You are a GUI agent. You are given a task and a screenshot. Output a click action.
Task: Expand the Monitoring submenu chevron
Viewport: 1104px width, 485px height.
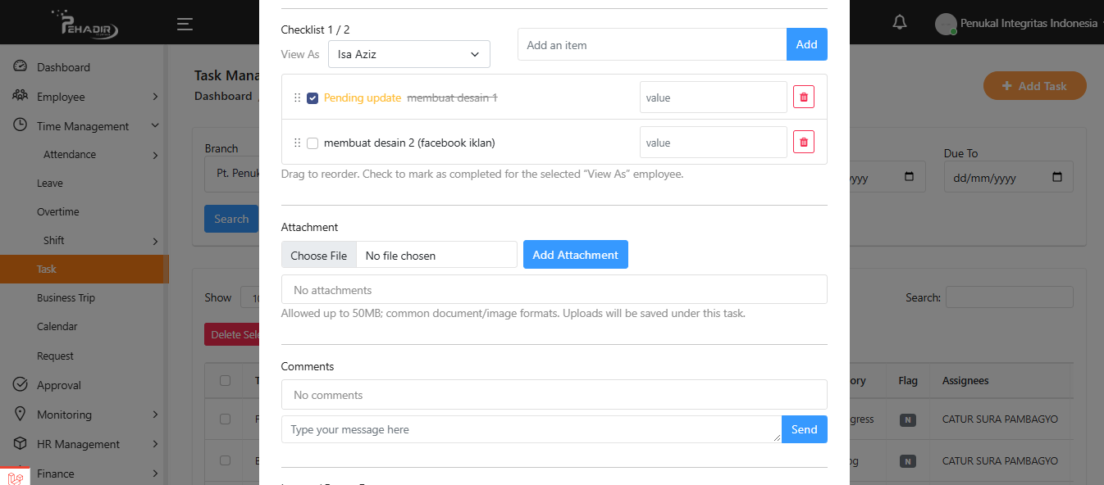click(x=155, y=415)
